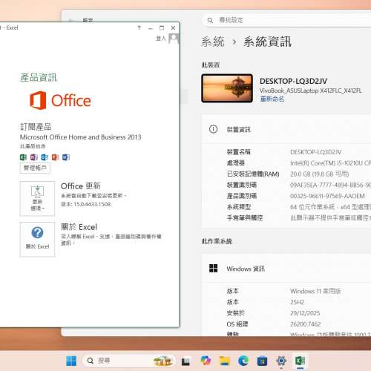
Task: Click the user avatar icon in Excel
Action: tap(174, 39)
